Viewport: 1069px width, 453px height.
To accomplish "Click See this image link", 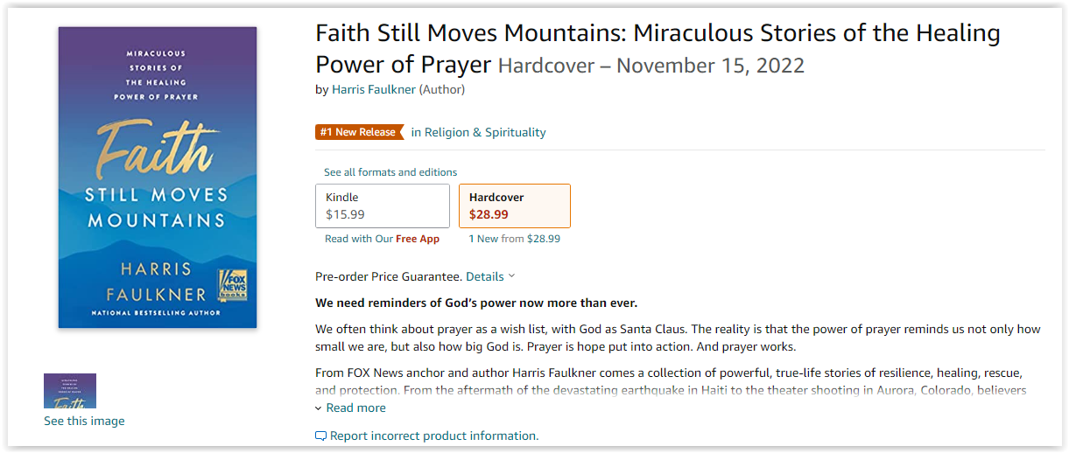I will [84, 421].
